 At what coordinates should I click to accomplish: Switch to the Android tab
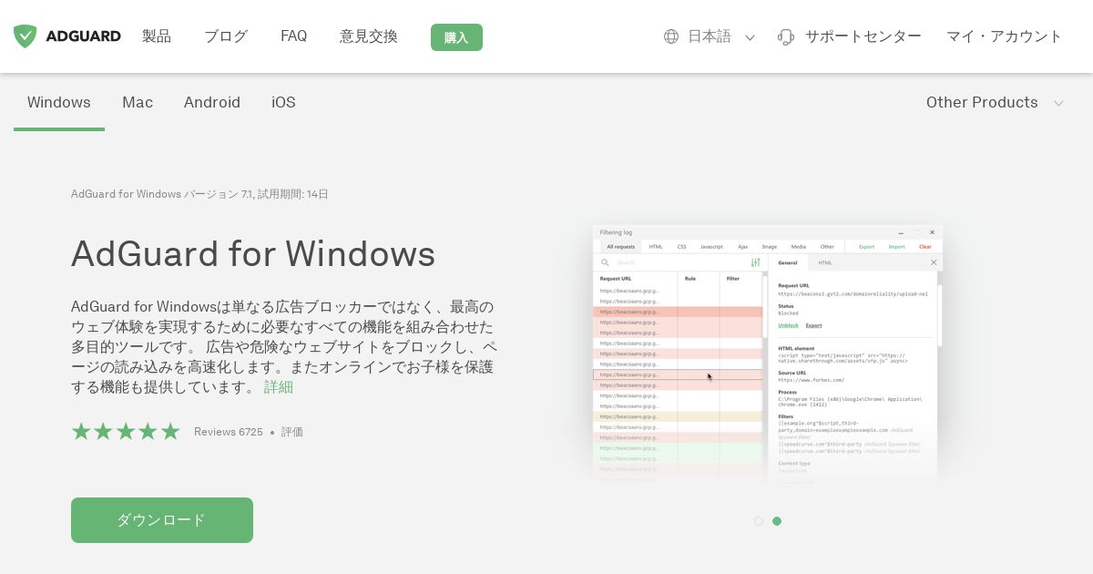(x=212, y=102)
